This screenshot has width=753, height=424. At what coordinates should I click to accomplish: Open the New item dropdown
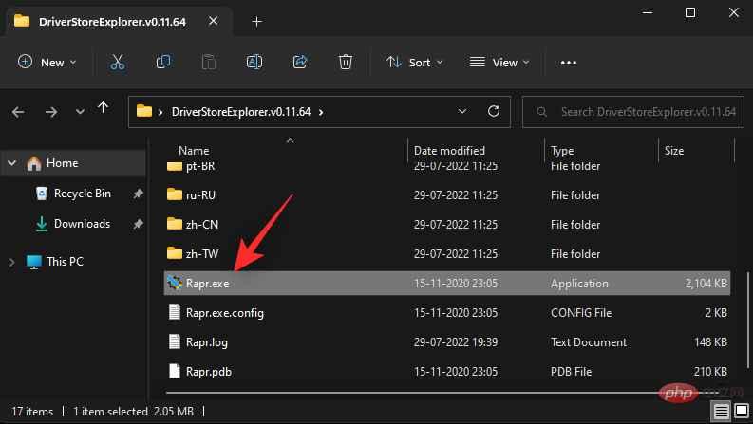click(47, 63)
